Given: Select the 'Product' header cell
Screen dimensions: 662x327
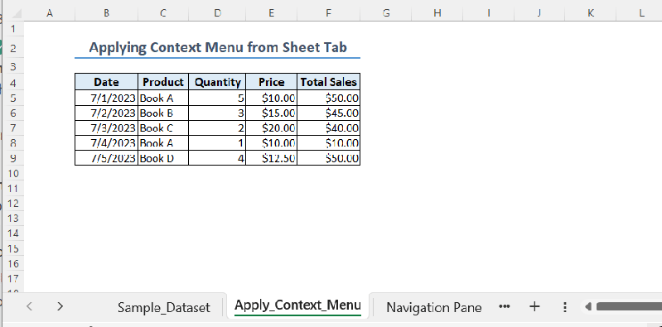Looking at the screenshot, I should click(x=163, y=82).
